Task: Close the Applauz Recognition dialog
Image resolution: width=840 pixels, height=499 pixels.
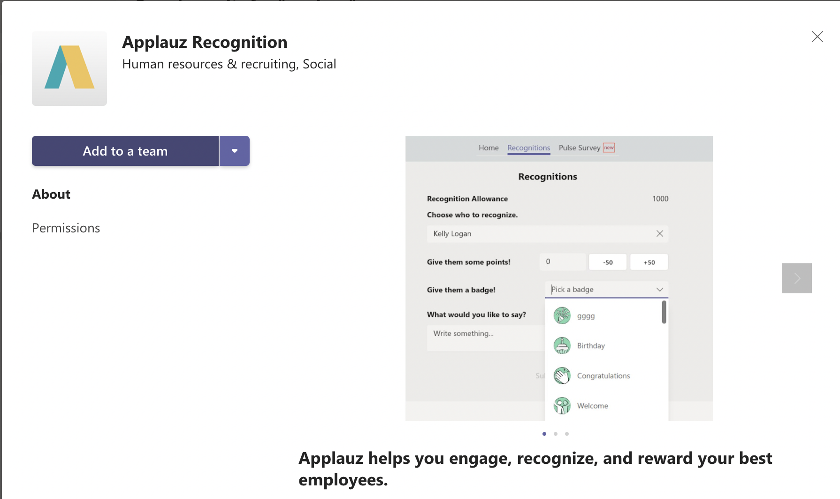Action: (817, 37)
